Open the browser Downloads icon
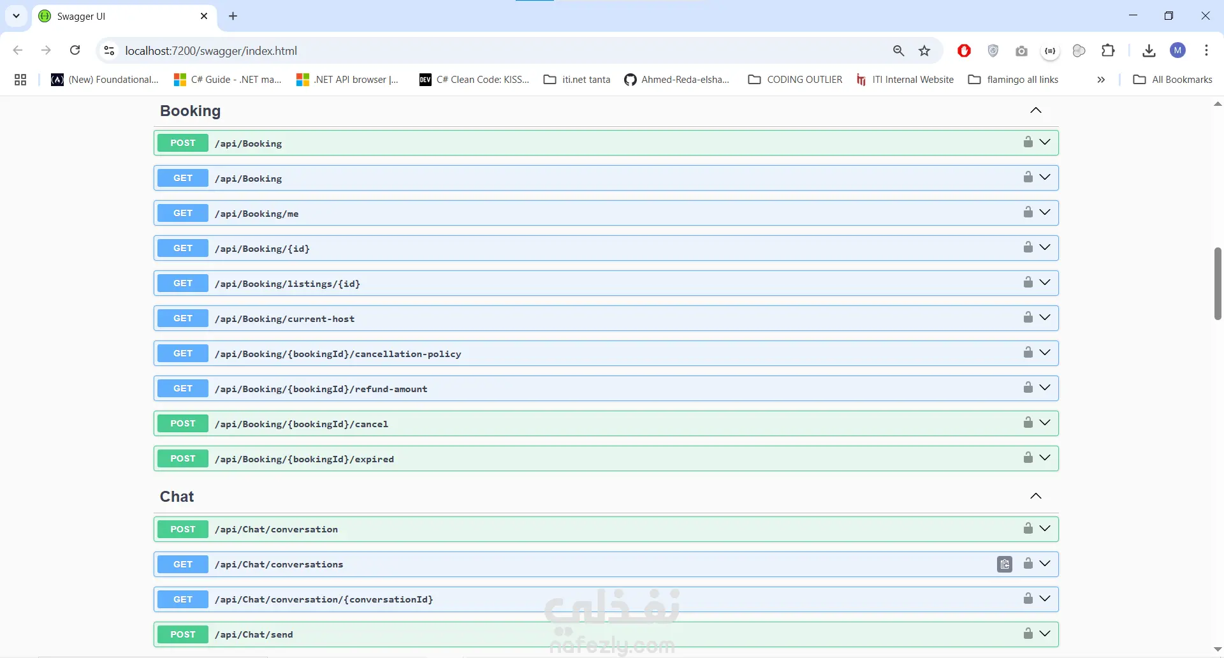 1149,51
